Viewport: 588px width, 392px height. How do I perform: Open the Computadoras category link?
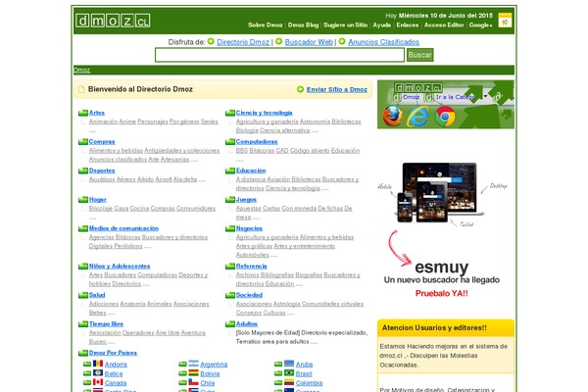257,141
